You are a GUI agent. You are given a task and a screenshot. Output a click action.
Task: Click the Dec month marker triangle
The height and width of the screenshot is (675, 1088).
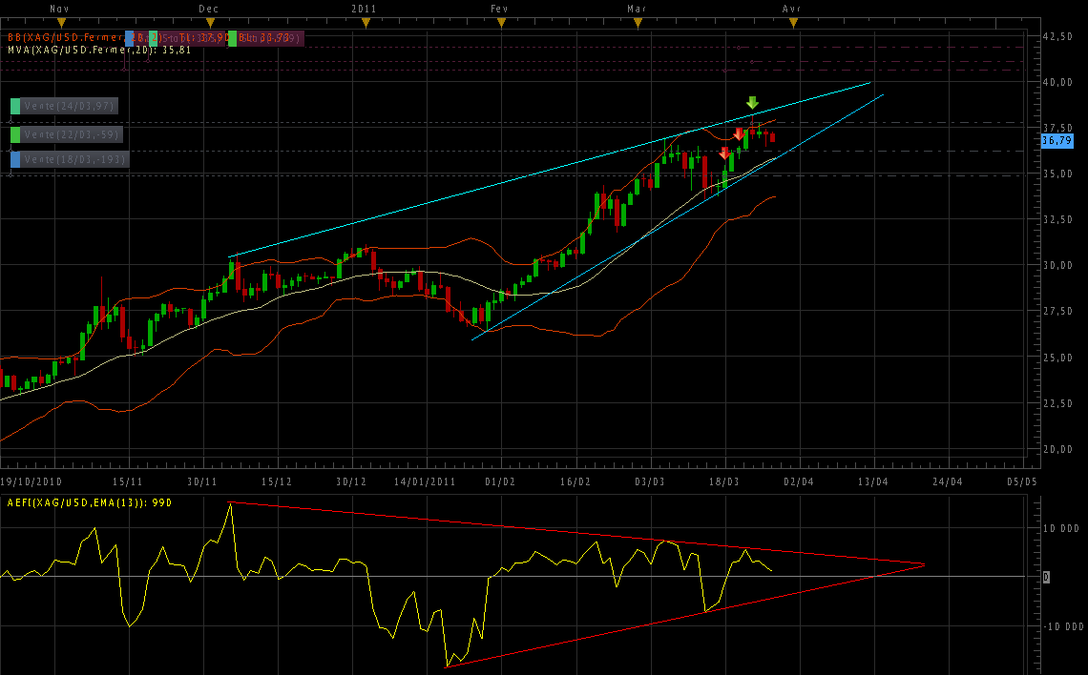click(x=211, y=22)
